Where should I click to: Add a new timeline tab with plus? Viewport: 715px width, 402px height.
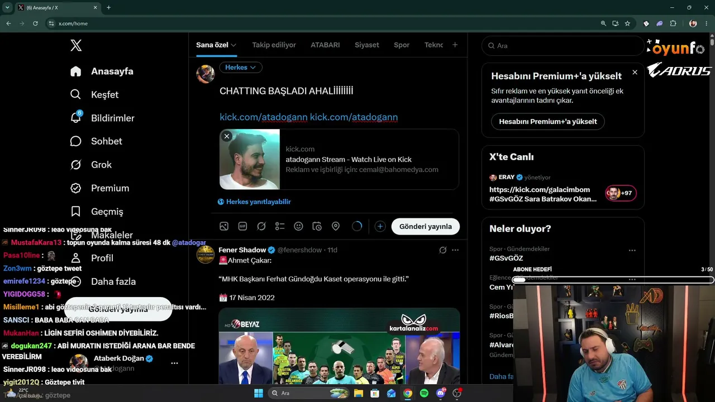tap(455, 45)
